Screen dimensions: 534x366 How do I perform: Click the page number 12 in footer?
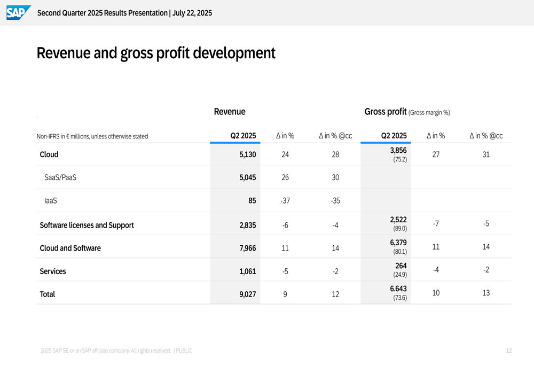coord(508,351)
